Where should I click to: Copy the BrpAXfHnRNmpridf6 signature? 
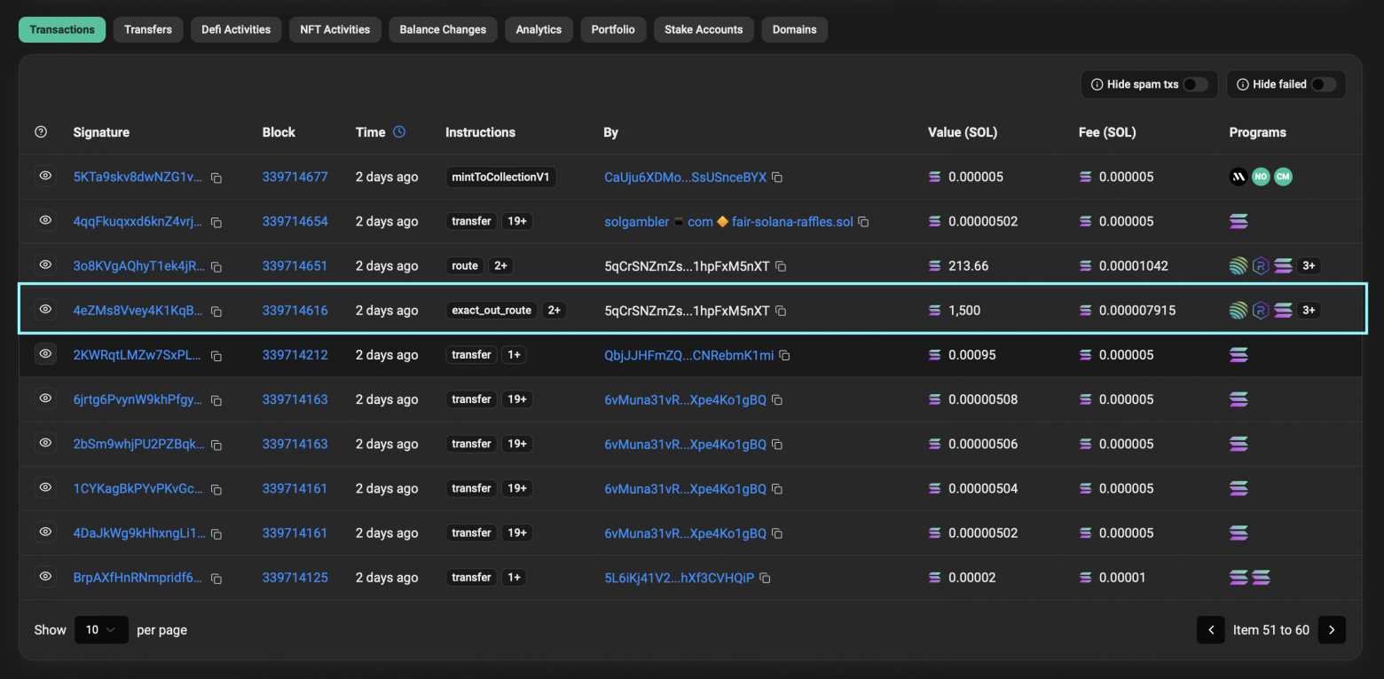216,578
